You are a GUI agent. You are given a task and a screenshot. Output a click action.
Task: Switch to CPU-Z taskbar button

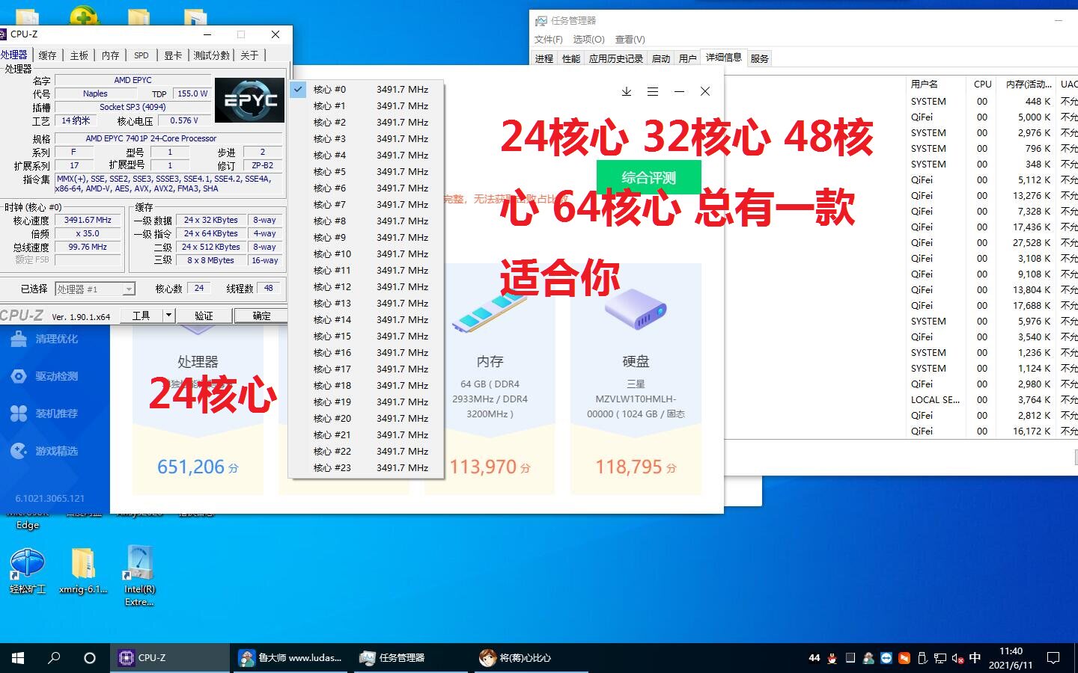(171, 658)
